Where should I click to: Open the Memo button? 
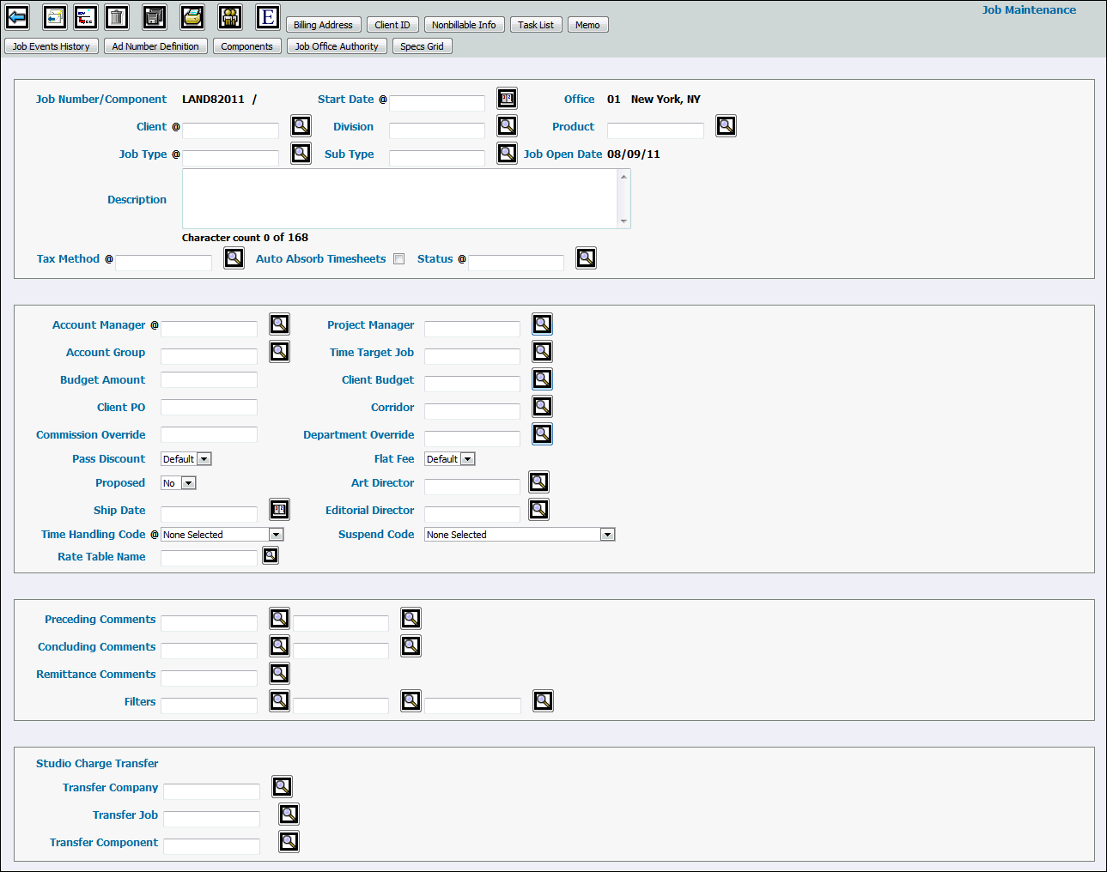(x=587, y=25)
